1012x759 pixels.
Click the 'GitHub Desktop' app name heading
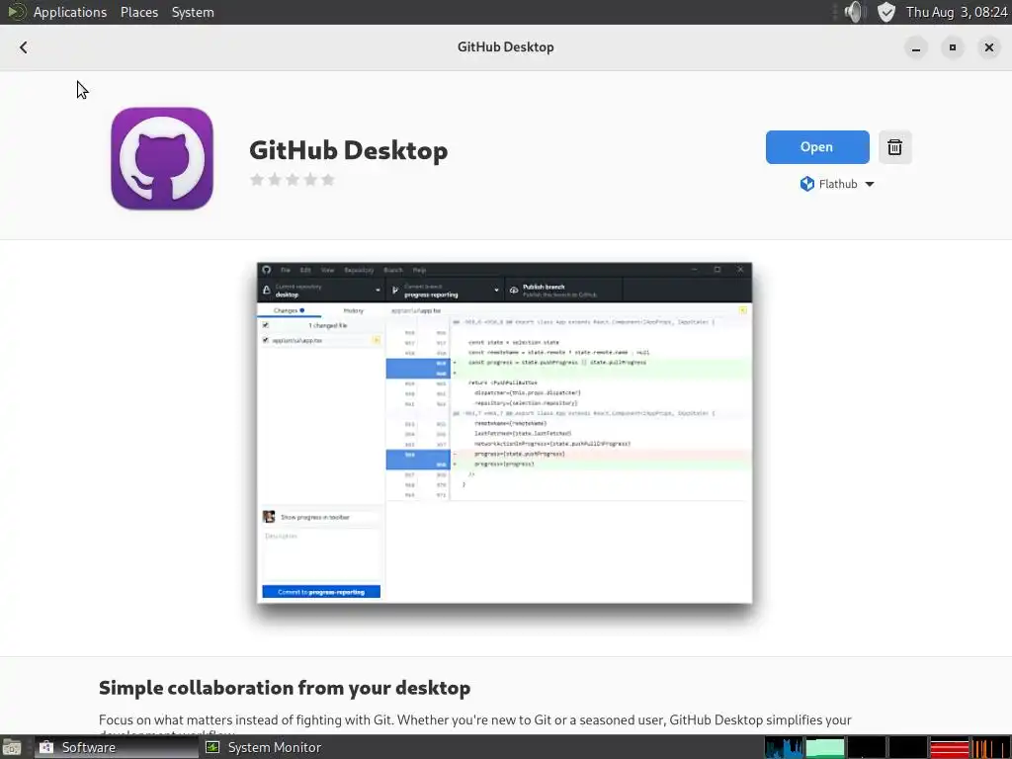point(349,150)
